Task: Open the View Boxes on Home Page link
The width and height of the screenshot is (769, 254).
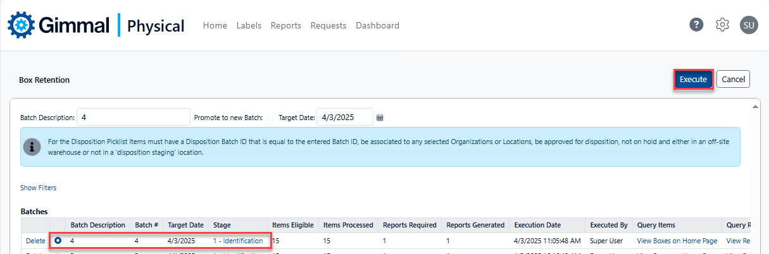Action: pos(677,241)
